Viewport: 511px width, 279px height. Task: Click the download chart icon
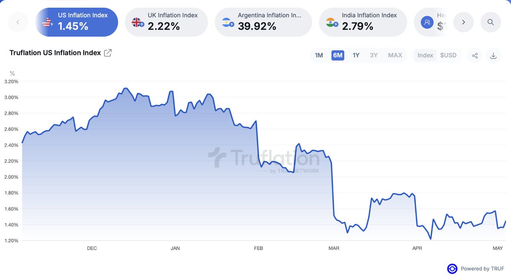(493, 55)
